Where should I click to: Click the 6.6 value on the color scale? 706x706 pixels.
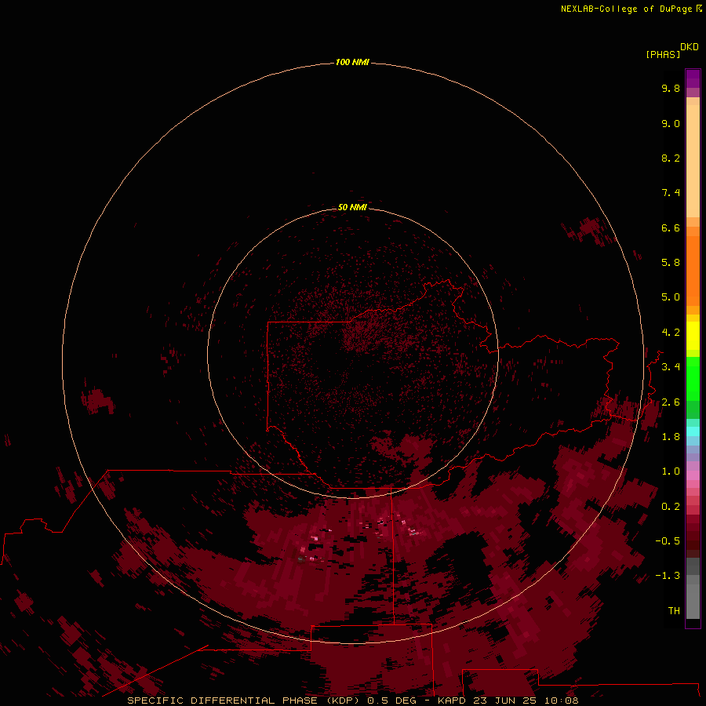click(x=671, y=227)
